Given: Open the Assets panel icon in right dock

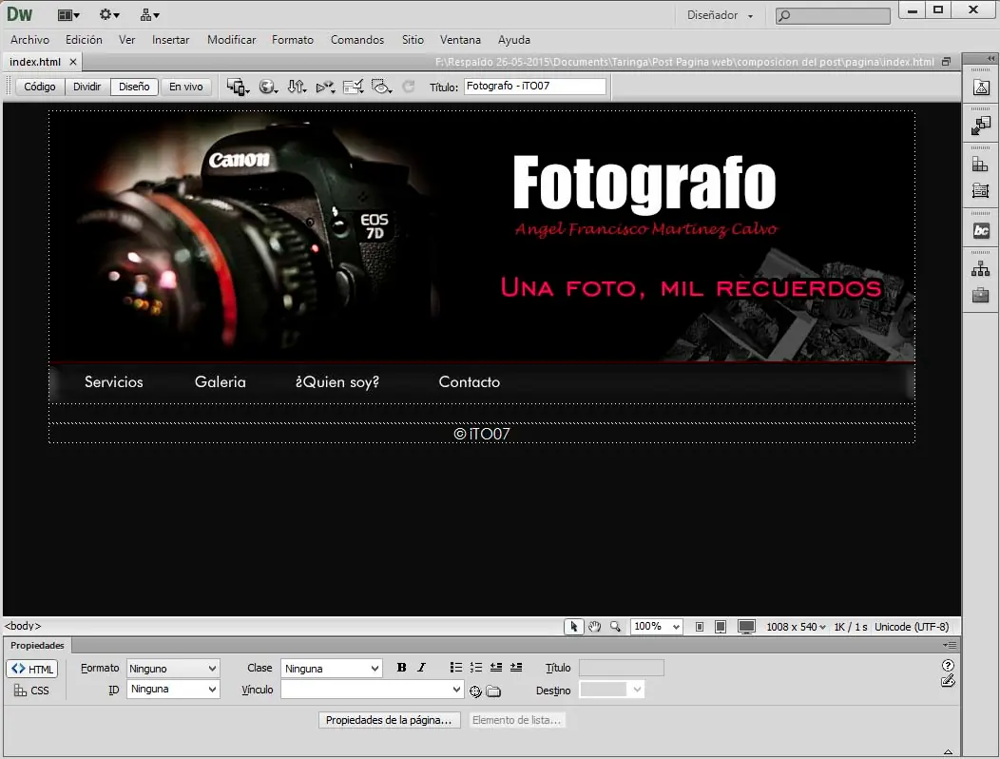Looking at the screenshot, I should click(x=981, y=126).
